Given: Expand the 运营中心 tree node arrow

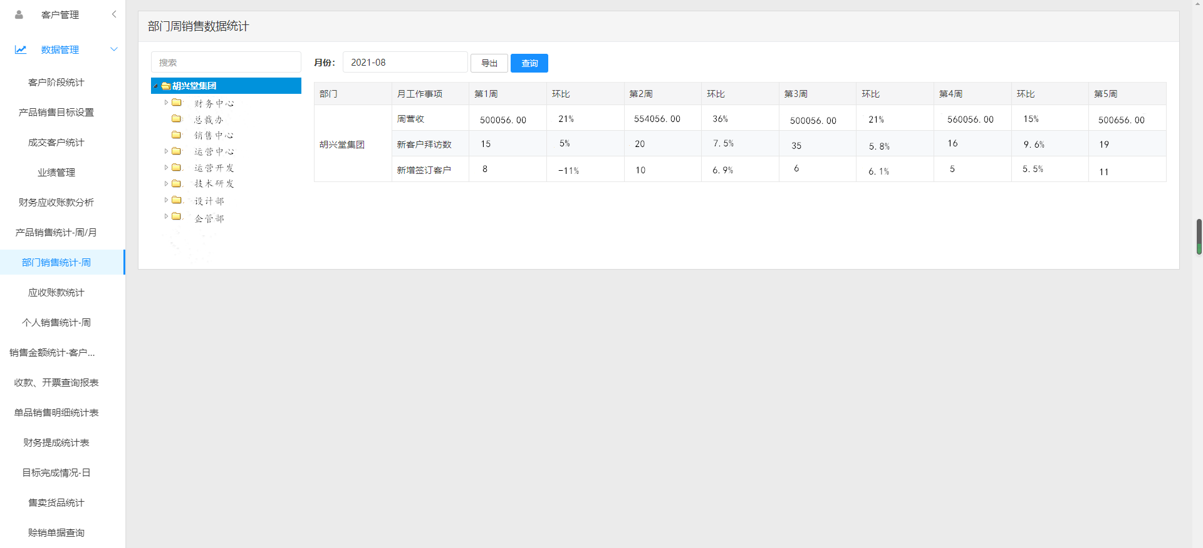Looking at the screenshot, I should [x=166, y=151].
